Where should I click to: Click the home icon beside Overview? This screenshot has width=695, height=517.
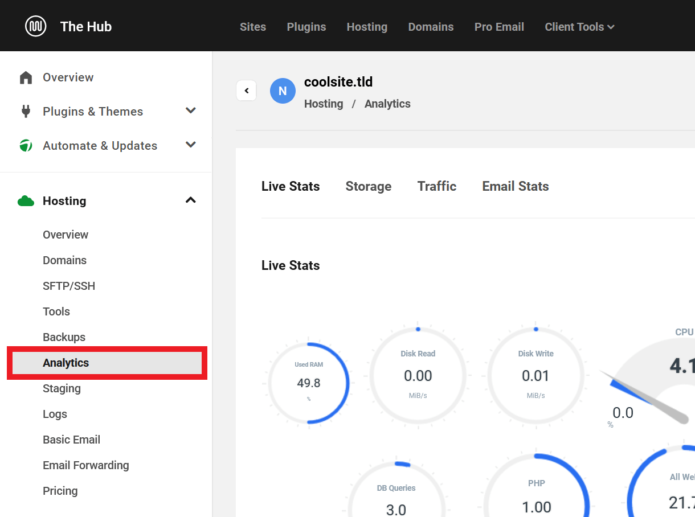coord(26,77)
